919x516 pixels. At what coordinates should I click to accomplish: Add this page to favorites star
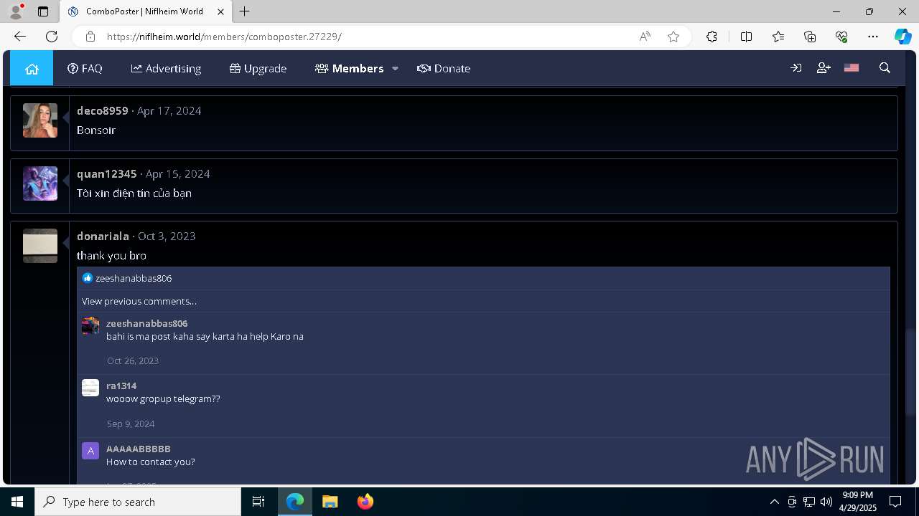point(673,37)
